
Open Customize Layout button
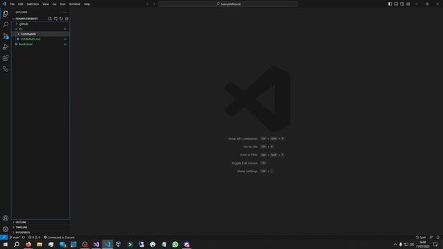tap(408, 4)
